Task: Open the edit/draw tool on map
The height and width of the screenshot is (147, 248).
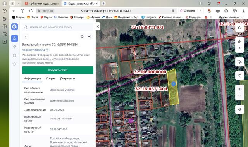Action: [x=239, y=48]
